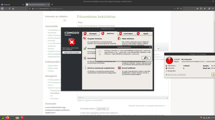Open the Saját pontok sidebar link
This screenshot has width=215, height=120.
coord(53,68)
